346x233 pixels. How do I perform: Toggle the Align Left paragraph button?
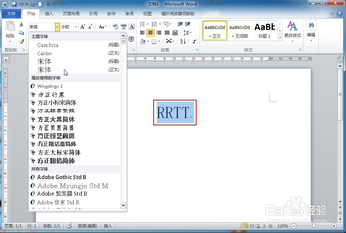(x=143, y=33)
